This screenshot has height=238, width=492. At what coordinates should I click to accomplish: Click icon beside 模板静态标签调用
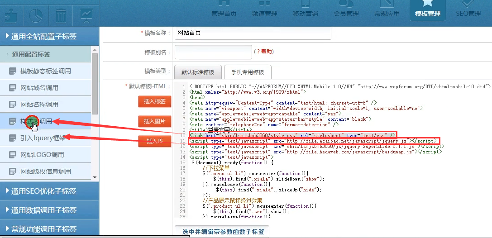point(13,71)
